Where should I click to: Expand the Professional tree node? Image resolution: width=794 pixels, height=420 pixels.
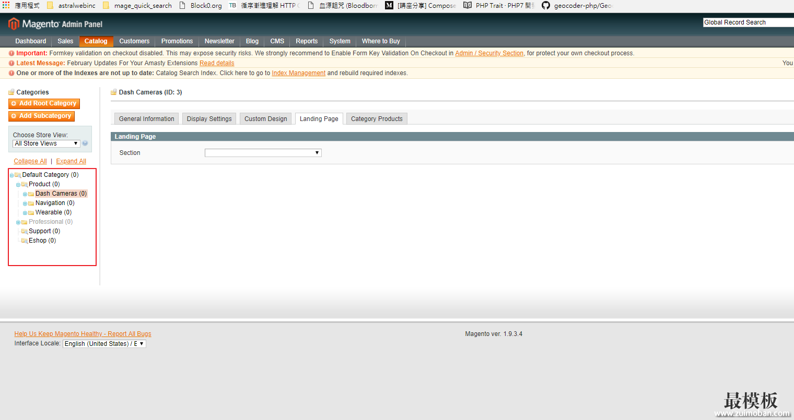(x=18, y=222)
